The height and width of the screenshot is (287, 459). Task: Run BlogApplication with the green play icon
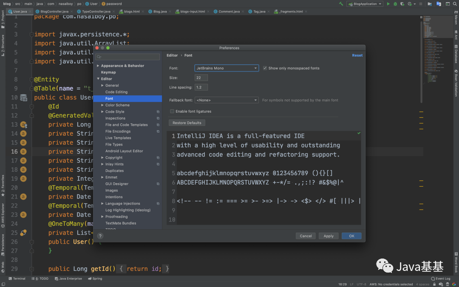coord(388,4)
